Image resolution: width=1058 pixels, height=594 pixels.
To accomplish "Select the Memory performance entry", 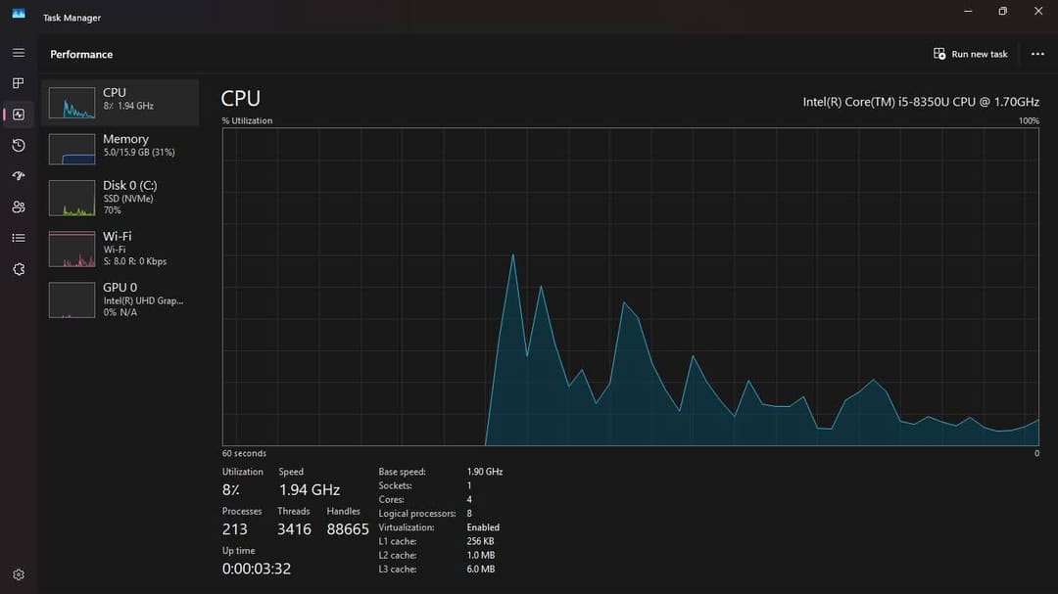I will coord(120,149).
